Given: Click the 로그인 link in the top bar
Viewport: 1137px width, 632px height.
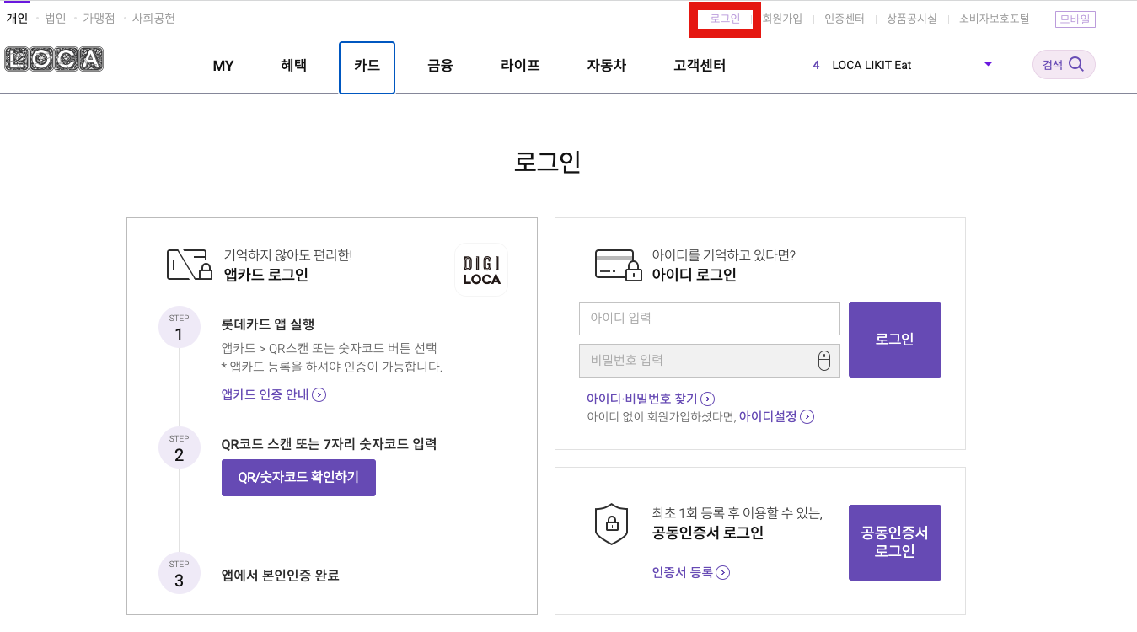Looking at the screenshot, I should (x=725, y=19).
